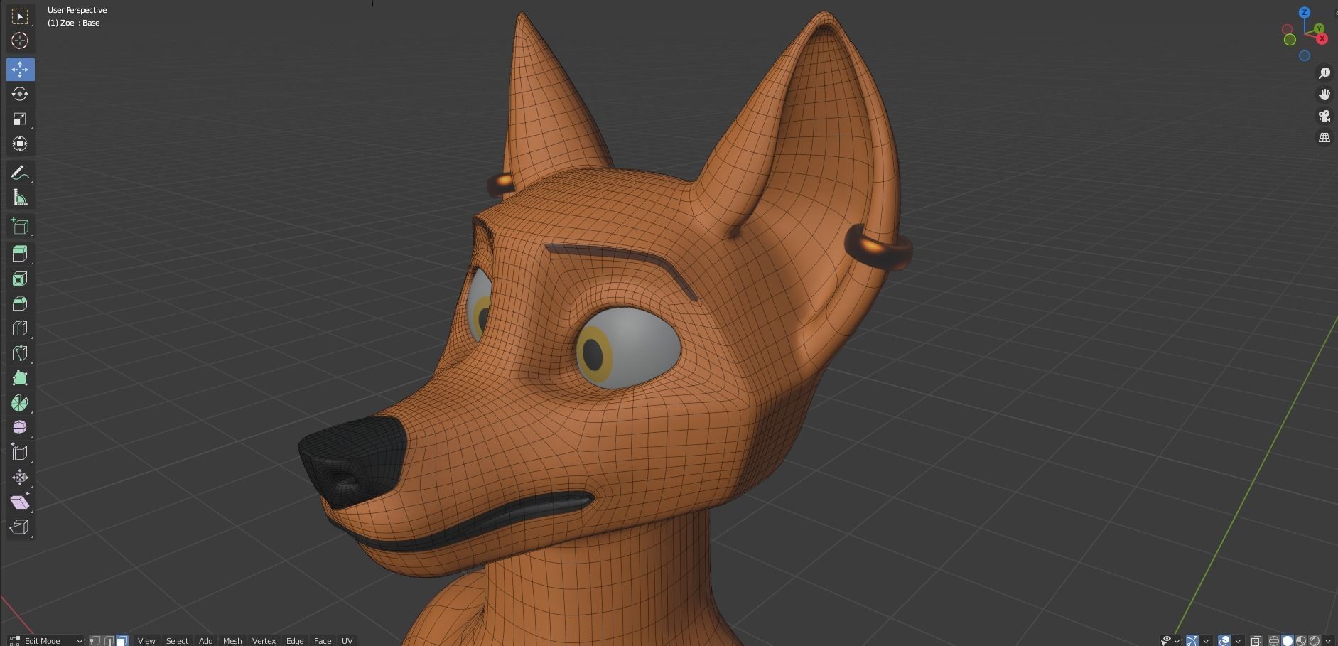Click the green Y axis on gizmo
The width and height of the screenshot is (1338, 646).
point(1319,28)
